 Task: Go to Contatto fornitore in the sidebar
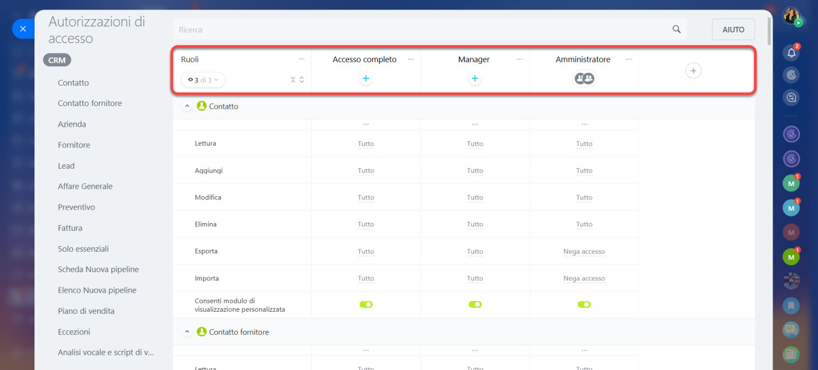point(89,103)
